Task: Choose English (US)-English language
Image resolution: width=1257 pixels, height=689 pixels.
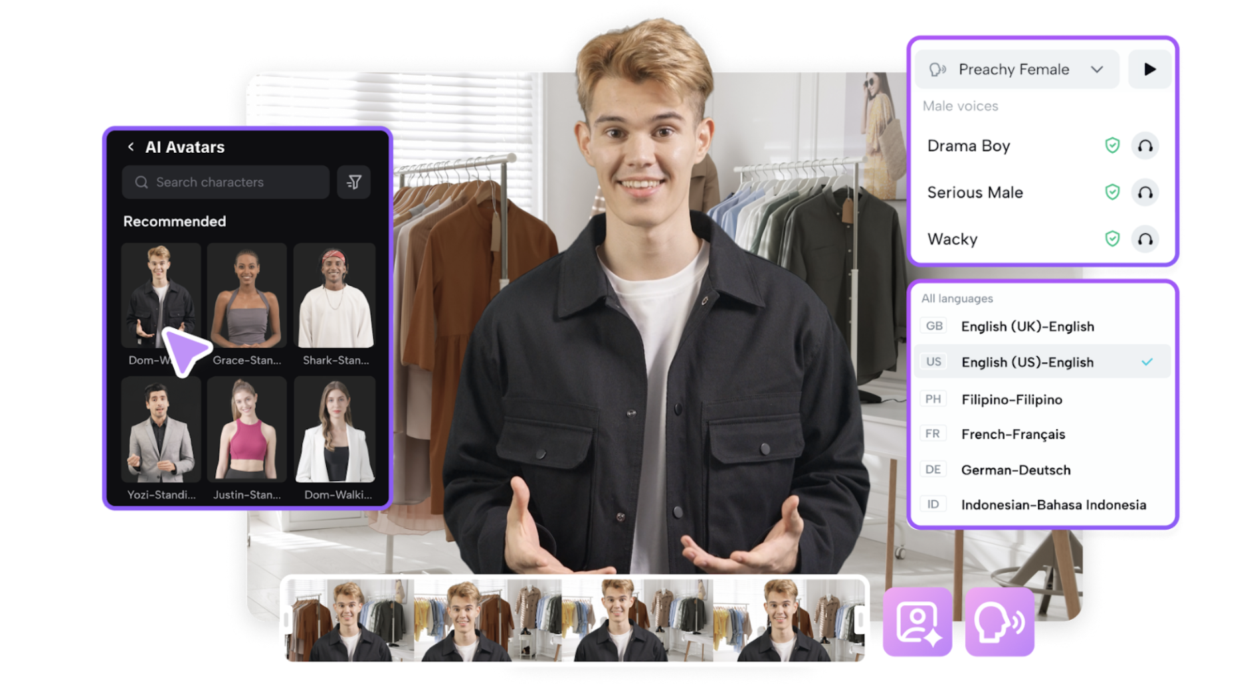Action: point(1042,362)
